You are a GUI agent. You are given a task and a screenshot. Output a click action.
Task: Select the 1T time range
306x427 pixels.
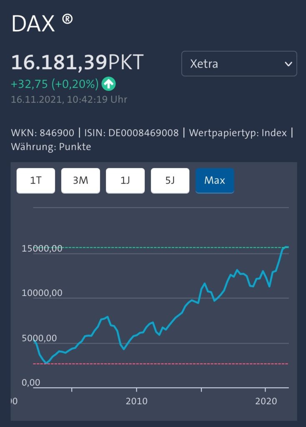click(36, 181)
